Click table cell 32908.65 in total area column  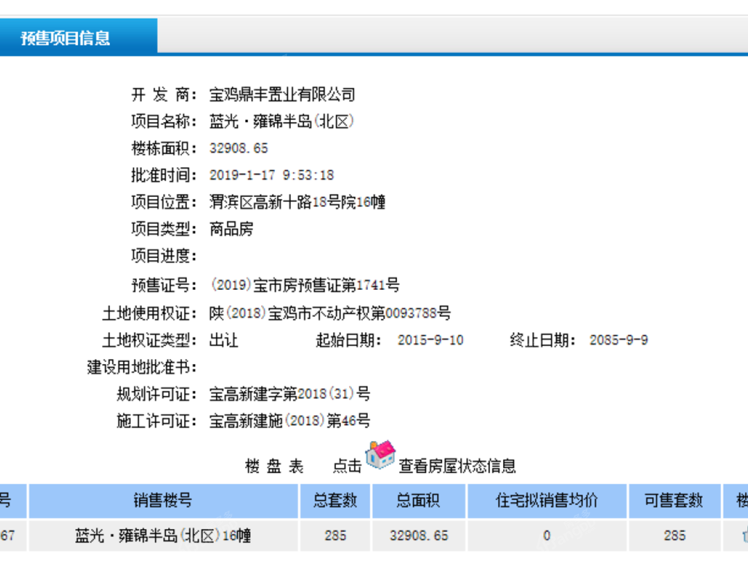click(418, 535)
